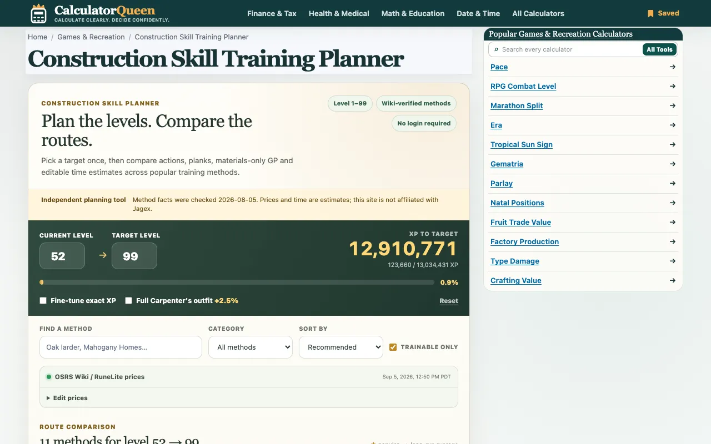
Task: Open the Finance & Tax menu
Action: pyautogui.click(x=272, y=13)
